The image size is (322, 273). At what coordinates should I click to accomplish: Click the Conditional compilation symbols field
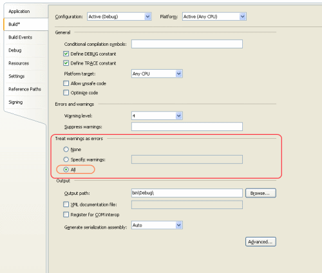click(x=187, y=44)
